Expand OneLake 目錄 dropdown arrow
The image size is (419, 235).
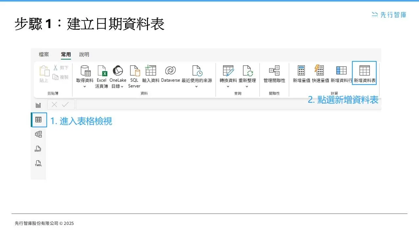[x=122, y=86]
